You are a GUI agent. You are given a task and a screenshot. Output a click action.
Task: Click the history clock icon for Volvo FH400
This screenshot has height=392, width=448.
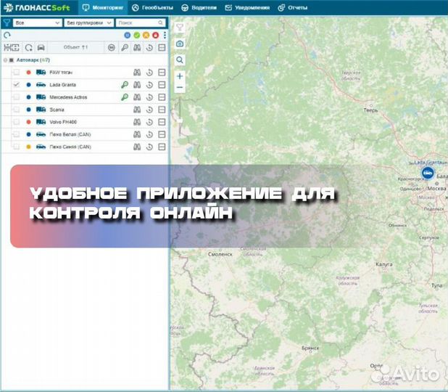point(149,122)
